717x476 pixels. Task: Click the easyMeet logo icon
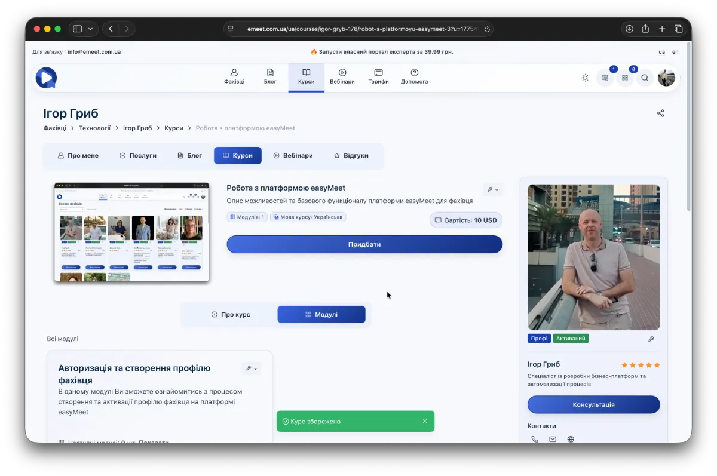tap(46, 78)
